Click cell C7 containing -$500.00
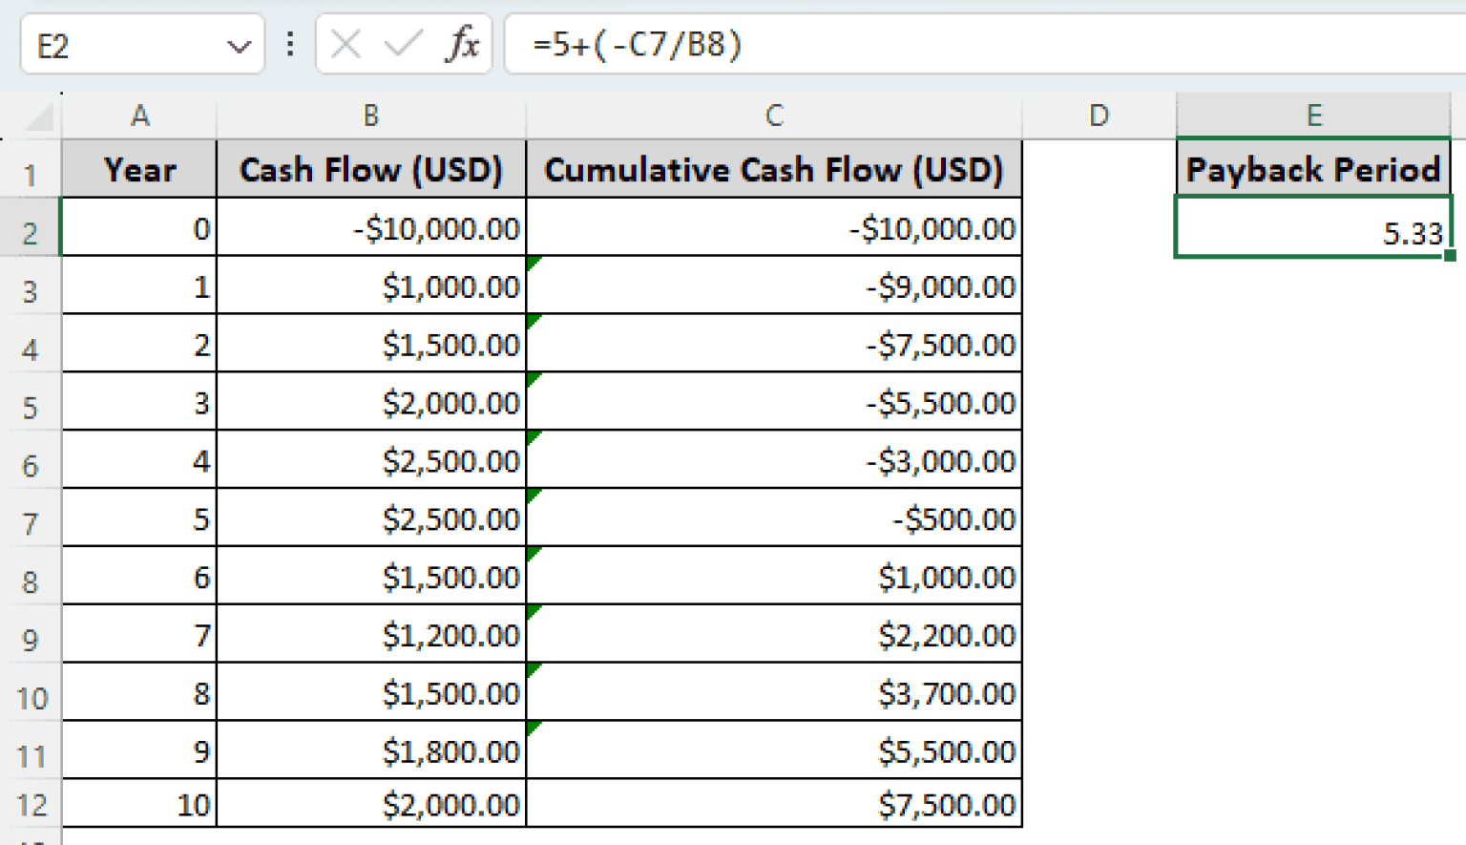Viewport: 1466px width, 845px height. point(773,518)
